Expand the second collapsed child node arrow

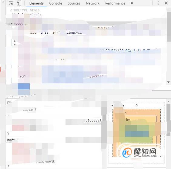pyautogui.click(x=15, y=45)
